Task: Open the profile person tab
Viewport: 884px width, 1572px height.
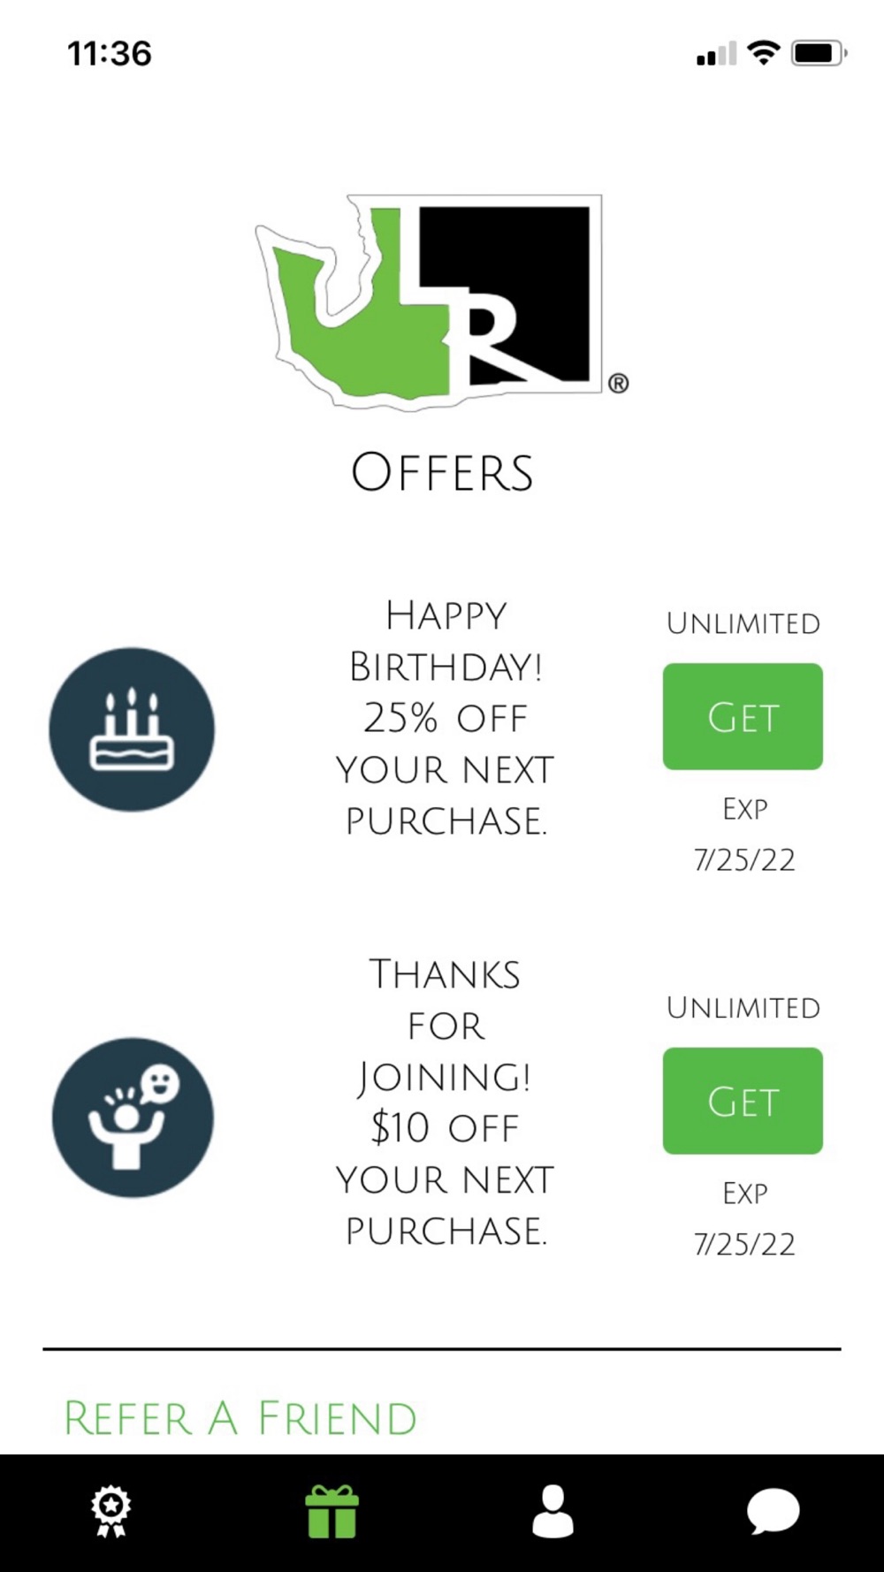Action: click(x=552, y=1512)
